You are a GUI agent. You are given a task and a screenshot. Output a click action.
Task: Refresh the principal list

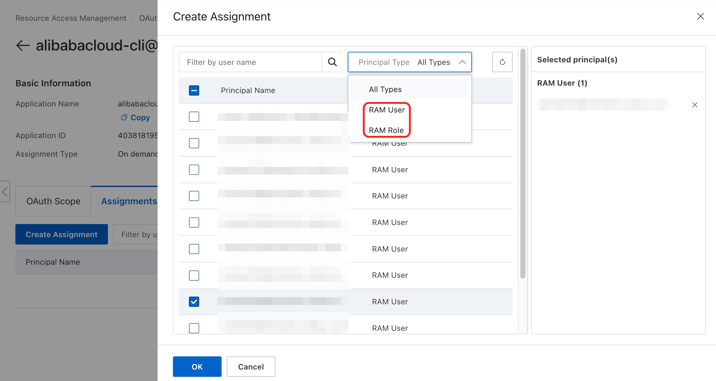(502, 62)
